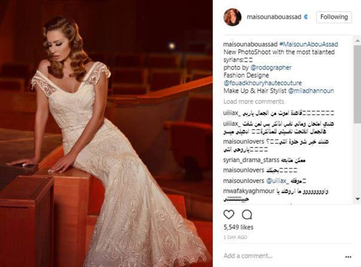Click the photo of the woman in the white gown
Image resolution: width=361 pixels, height=267 pixels.
[106, 133]
